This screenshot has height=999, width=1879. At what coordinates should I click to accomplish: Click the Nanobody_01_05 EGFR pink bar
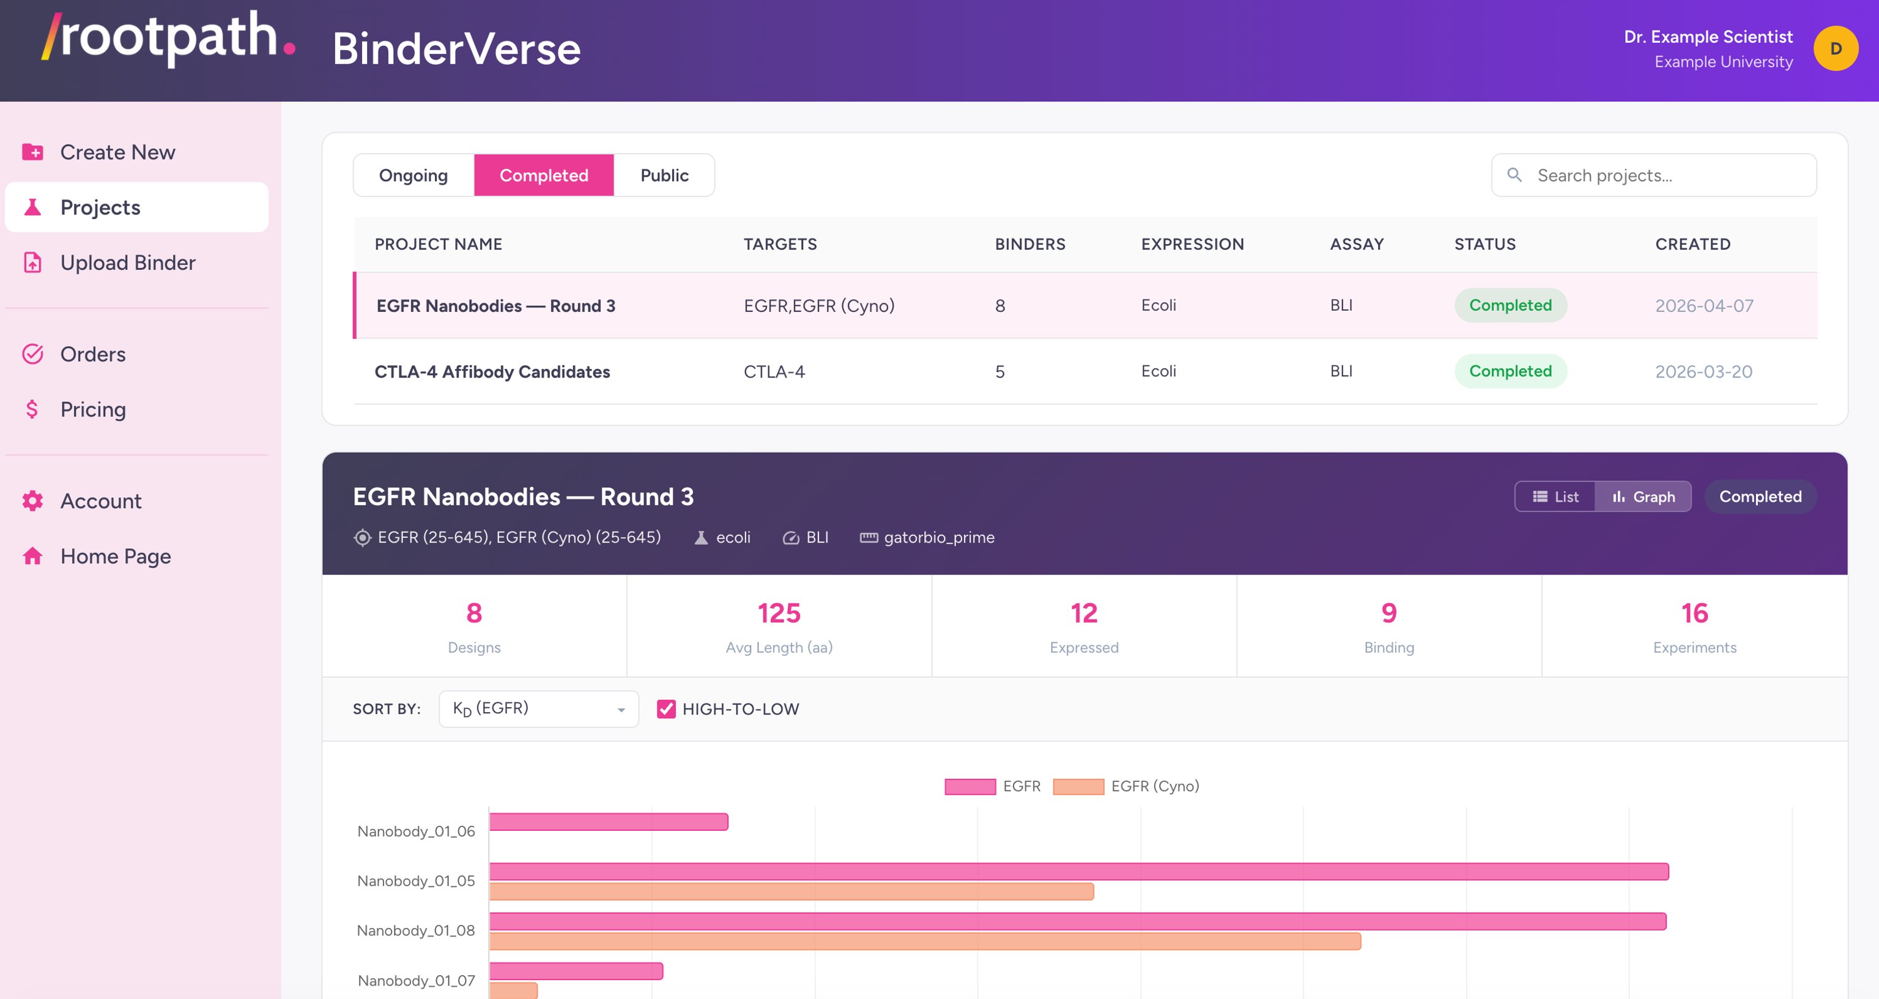(x=1079, y=871)
